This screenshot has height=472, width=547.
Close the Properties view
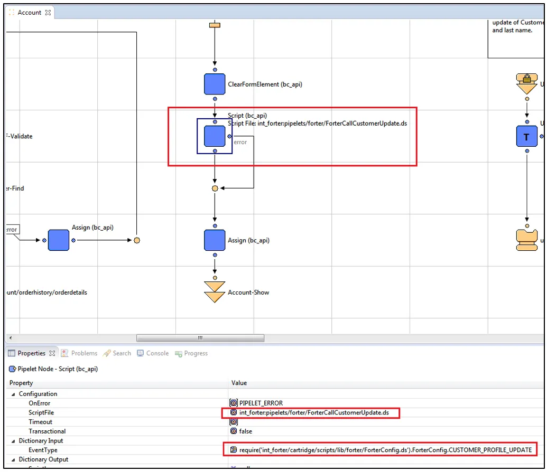52,353
